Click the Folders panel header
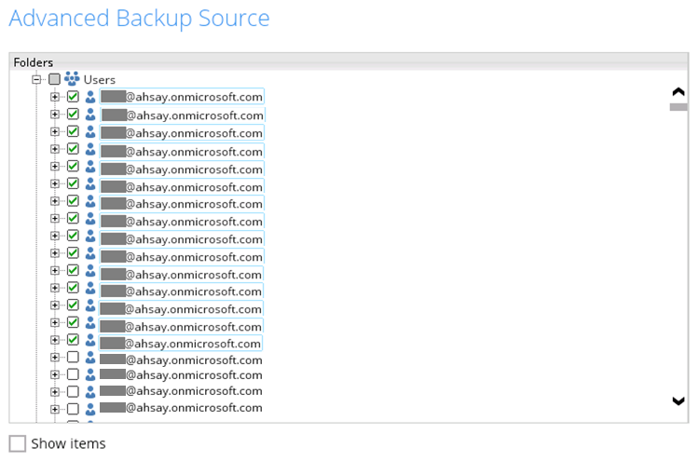 34,61
